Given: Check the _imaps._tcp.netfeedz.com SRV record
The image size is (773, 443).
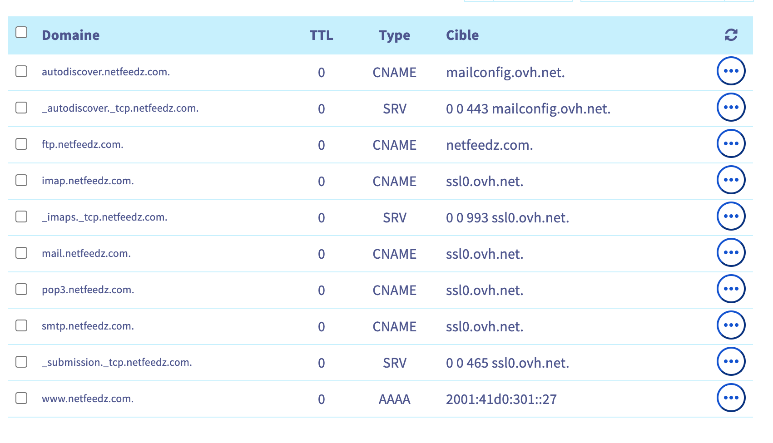Looking at the screenshot, I should pyautogui.click(x=21, y=217).
